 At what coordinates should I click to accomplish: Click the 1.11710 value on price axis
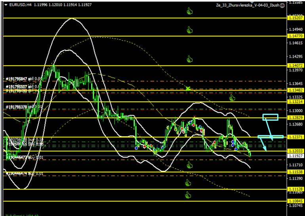pos(296,165)
